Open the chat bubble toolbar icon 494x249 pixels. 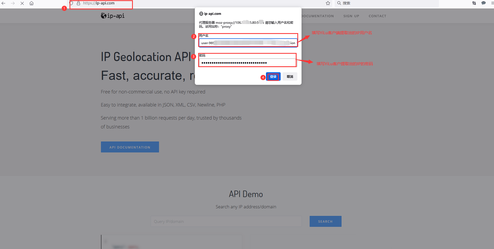tap(483, 3)
